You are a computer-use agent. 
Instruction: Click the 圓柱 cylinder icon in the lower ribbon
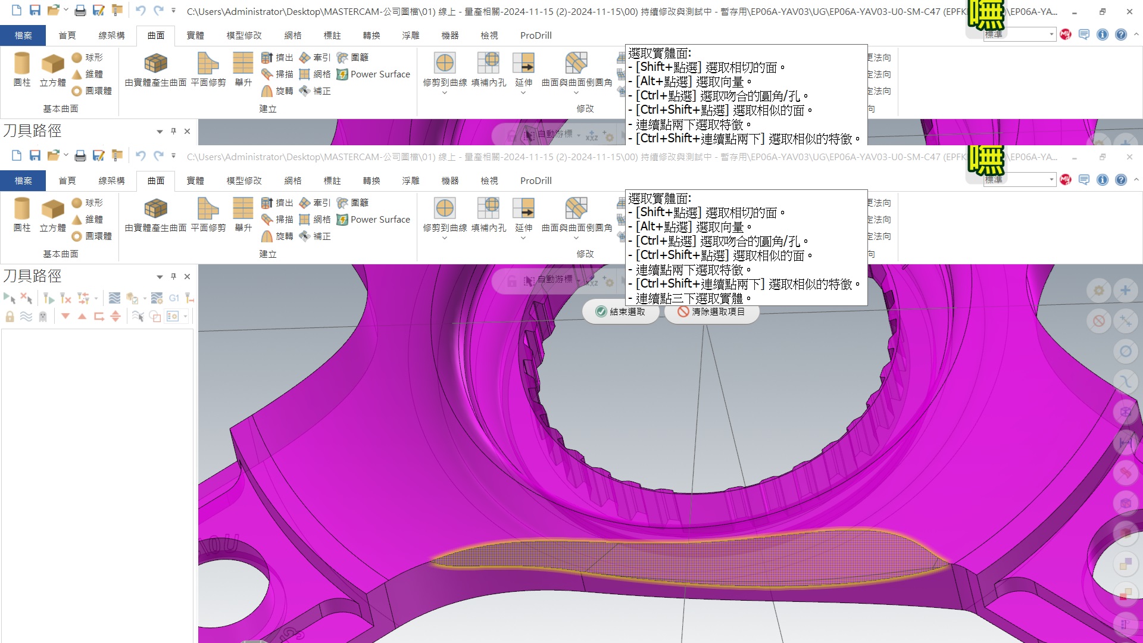tap(22, 208)
